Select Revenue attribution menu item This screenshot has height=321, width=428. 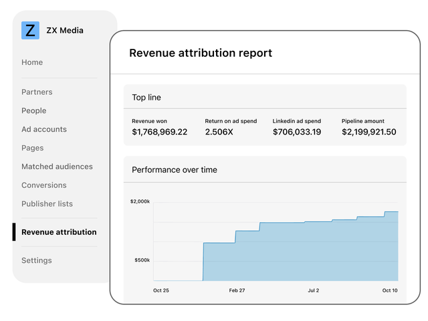click(x=59, y=232)
